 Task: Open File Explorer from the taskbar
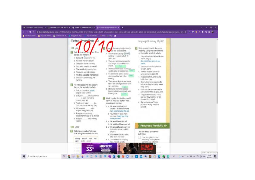[78, 156]
